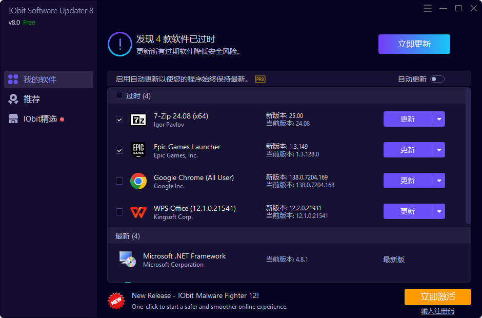
Task: Click the Microsoft Corporation publisher name
Action: 173,265
